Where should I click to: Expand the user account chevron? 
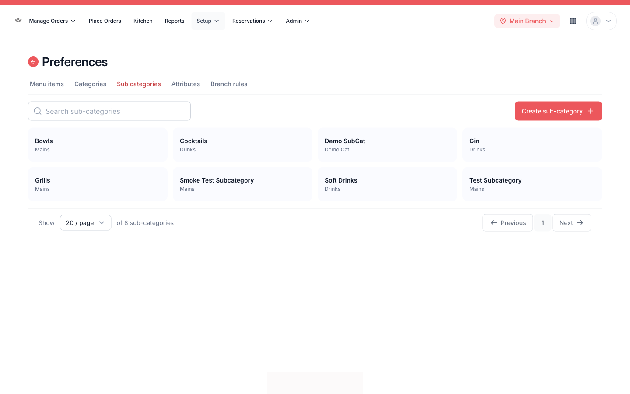(x=608, y=21)
